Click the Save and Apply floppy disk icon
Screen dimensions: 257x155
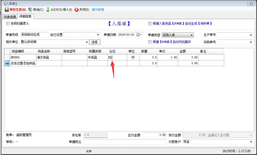[7, 10]
